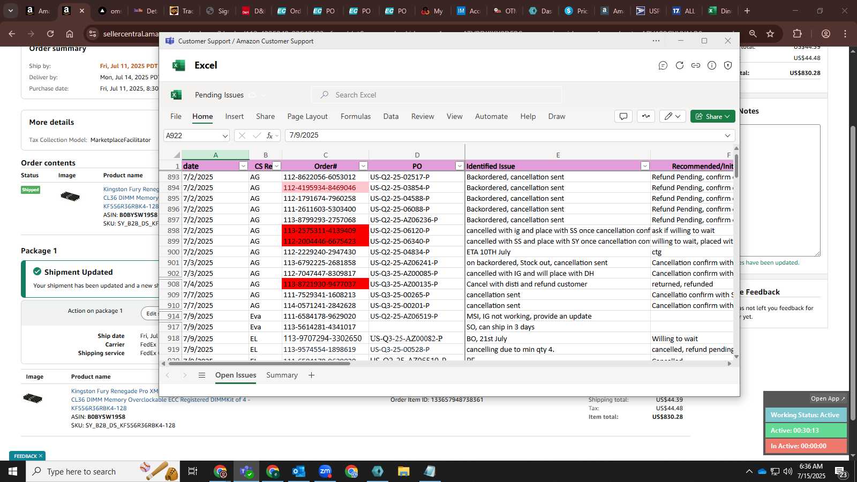Expand the formula bar chevron
This screenshot has width=857, height=482.
[x=727, y=135]
